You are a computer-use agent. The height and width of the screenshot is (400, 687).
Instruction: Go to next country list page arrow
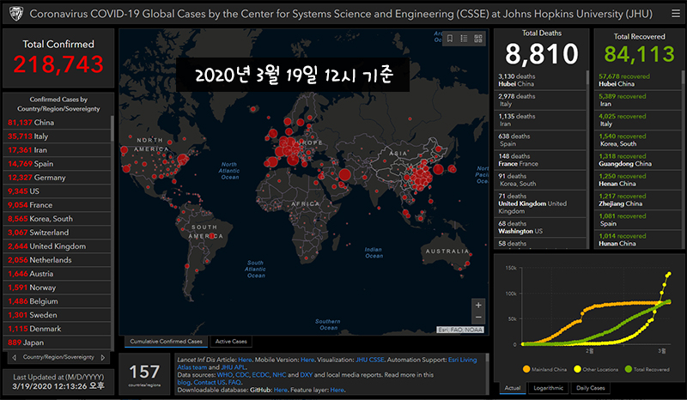pyautogui.click(x=103, y=357)
